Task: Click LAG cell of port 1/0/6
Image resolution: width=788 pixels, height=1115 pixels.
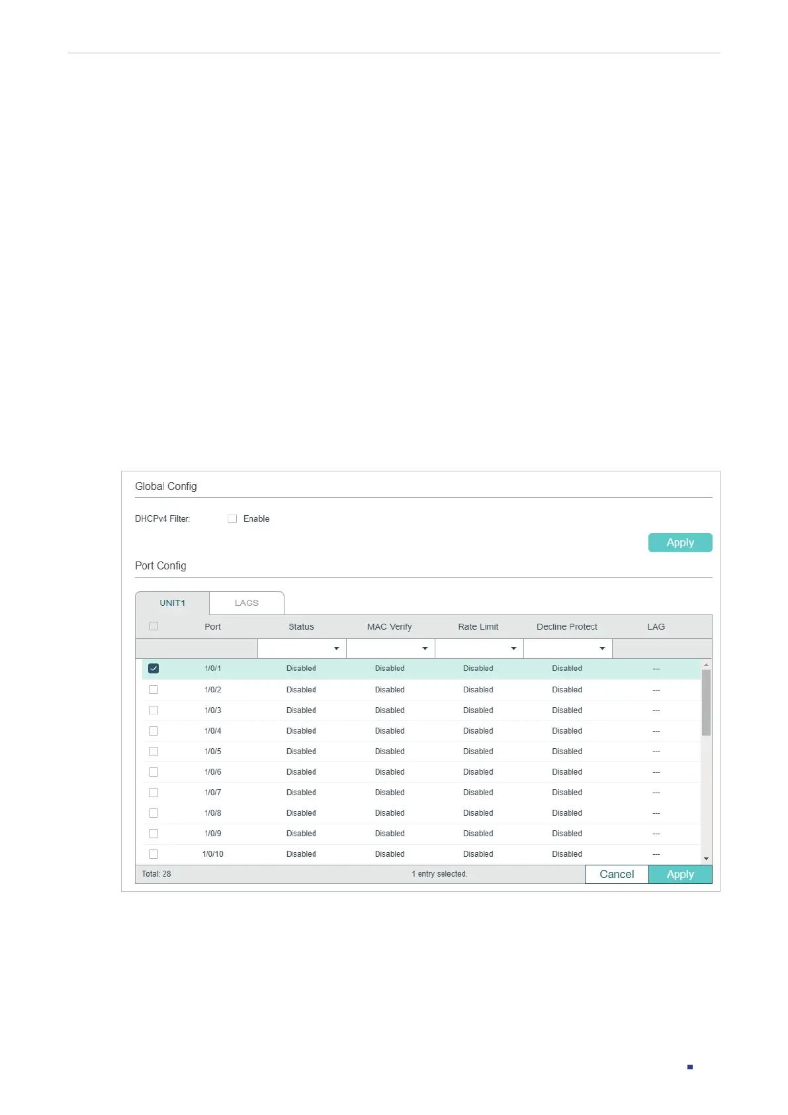Action: (x=656, y=772)
